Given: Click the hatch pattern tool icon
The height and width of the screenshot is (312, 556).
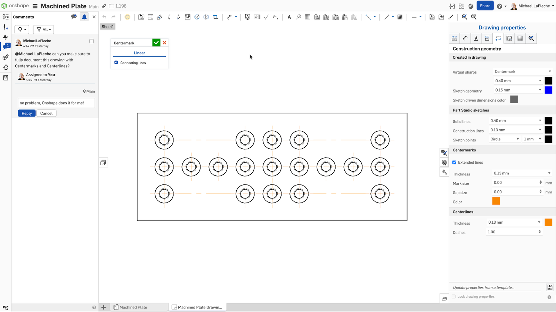Looking at the screenshot, I should pyautogui.click(x=400, y=17).
